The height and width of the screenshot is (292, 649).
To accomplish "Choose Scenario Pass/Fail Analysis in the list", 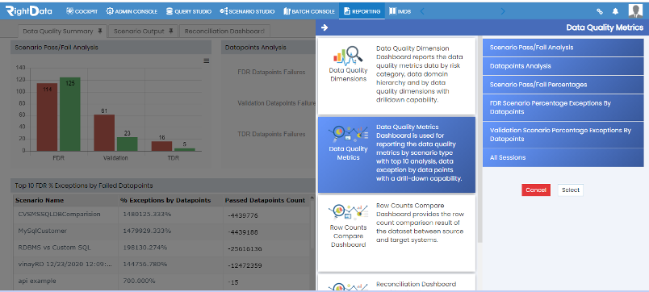I will pyautogui.click(x=563, y=48).
